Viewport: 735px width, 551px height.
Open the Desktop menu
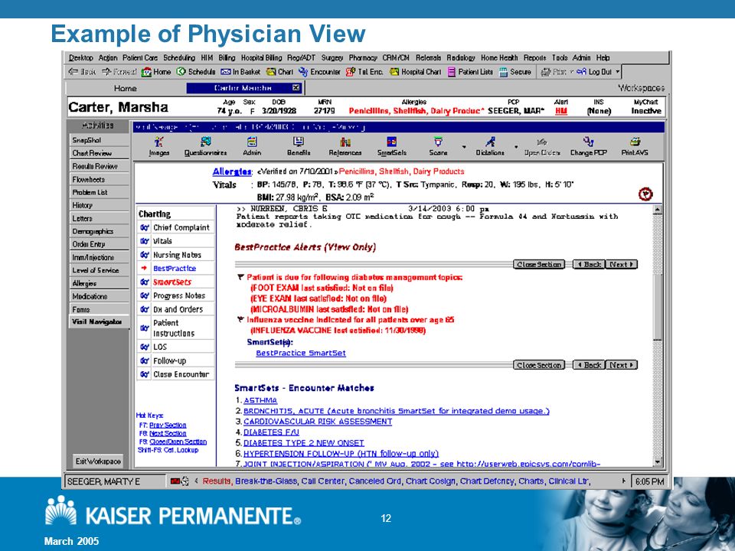81,57
